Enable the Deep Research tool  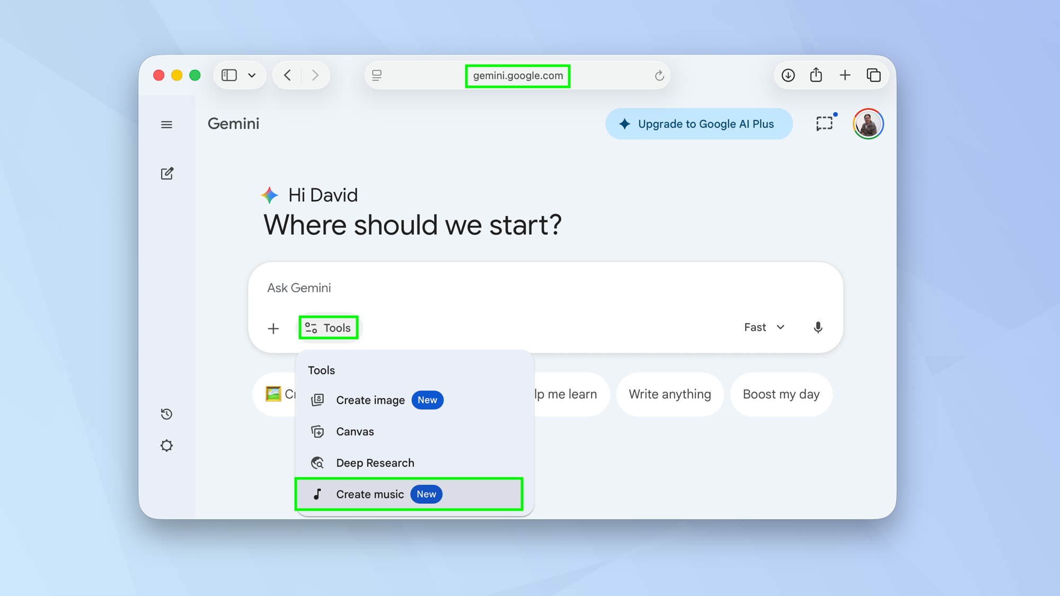[x=375, y=462]
